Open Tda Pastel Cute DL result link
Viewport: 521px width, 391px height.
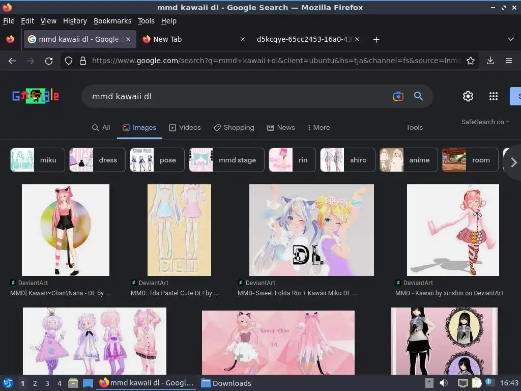click(175, 293)
